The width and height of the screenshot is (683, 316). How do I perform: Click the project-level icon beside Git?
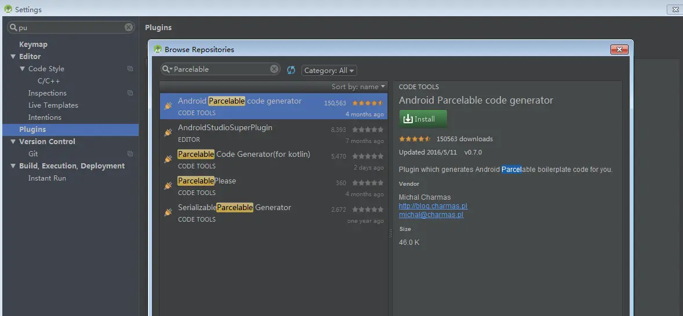[x=130, y=154]
